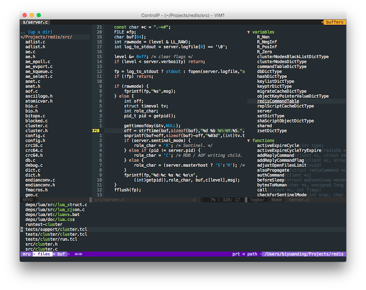Open ae_kqueue.c from NERDTree

pos(39,72)
